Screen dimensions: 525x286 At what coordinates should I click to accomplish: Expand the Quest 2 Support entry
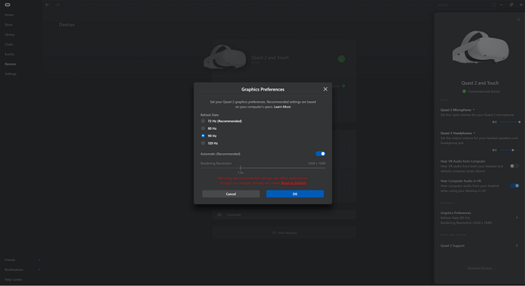pos(517,245)
